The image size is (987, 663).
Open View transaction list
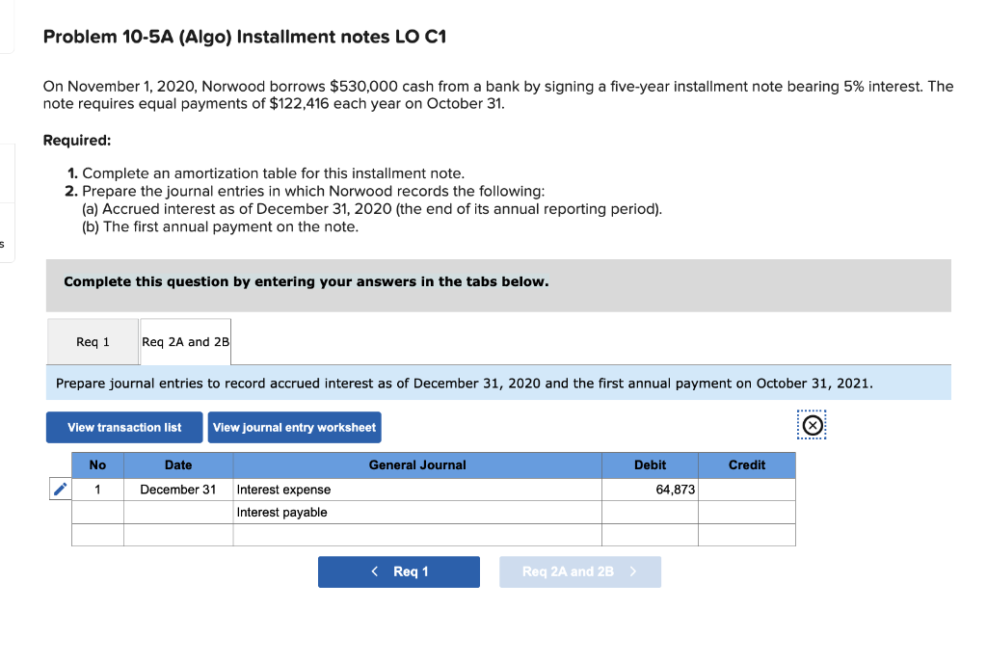(x=123, y=427)
